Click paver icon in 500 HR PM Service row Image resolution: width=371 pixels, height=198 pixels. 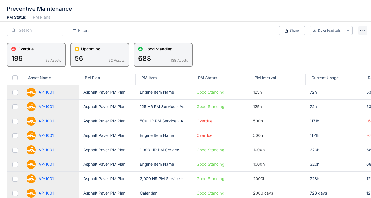coord(31,121)
